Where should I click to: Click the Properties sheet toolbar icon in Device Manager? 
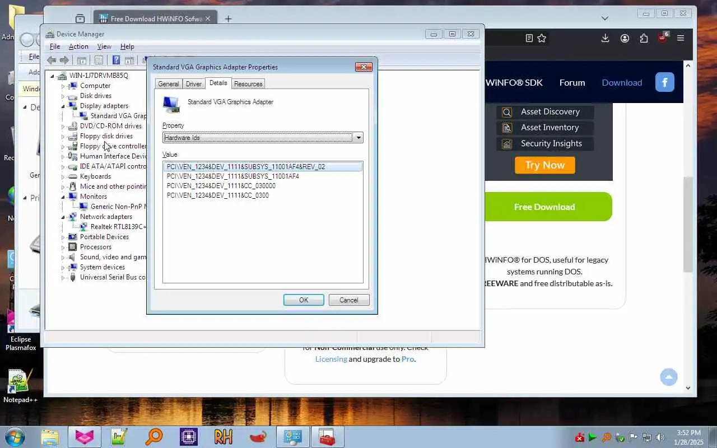pyautogui.click(x=99, y=60)
